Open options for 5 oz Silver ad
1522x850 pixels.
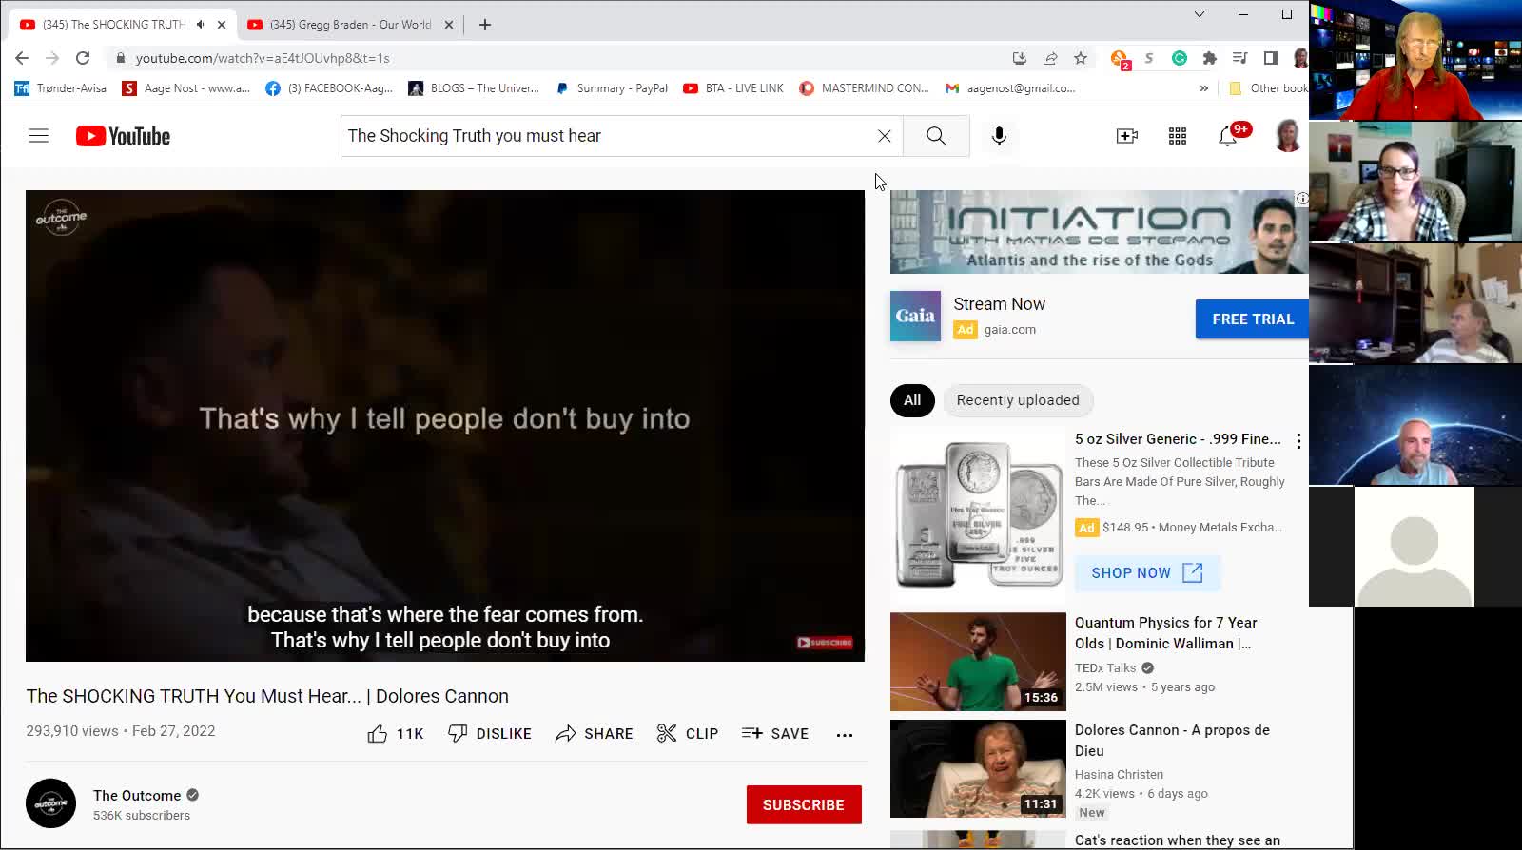[x=1298, y=441]
